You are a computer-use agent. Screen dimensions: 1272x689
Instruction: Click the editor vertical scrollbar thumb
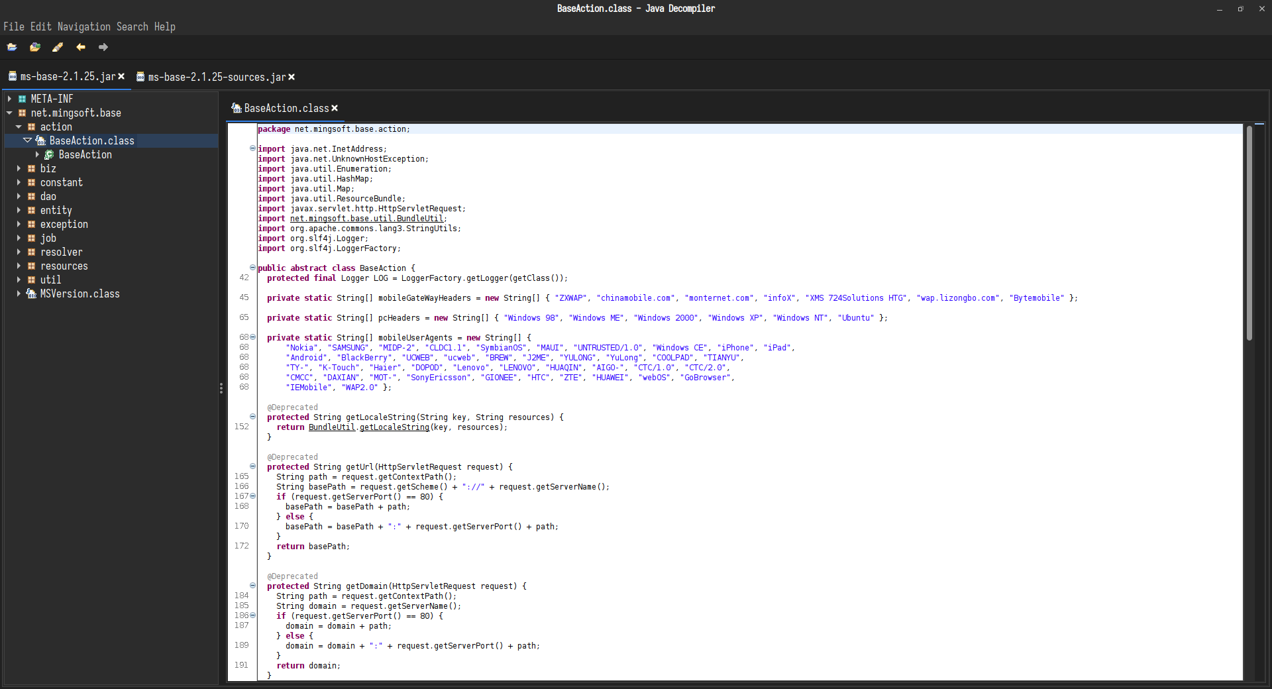[x=1249, y=233]
